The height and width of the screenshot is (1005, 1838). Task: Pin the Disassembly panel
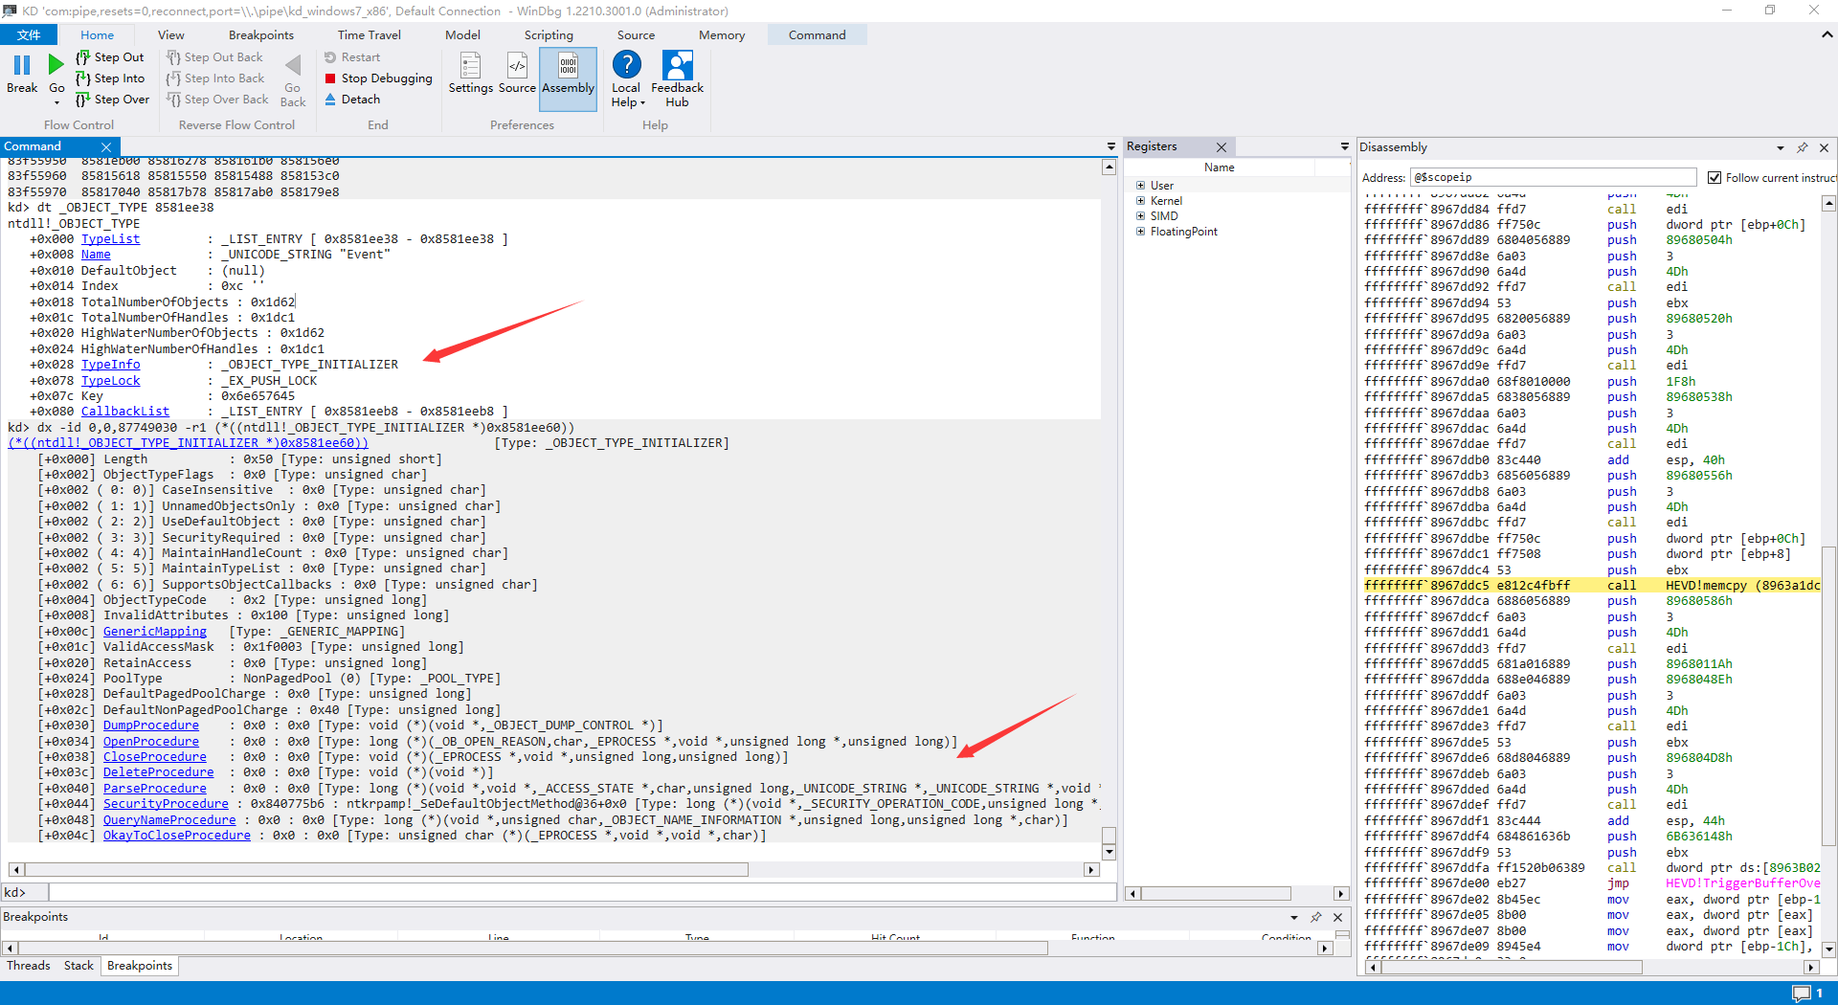[x=1803, y=147]
